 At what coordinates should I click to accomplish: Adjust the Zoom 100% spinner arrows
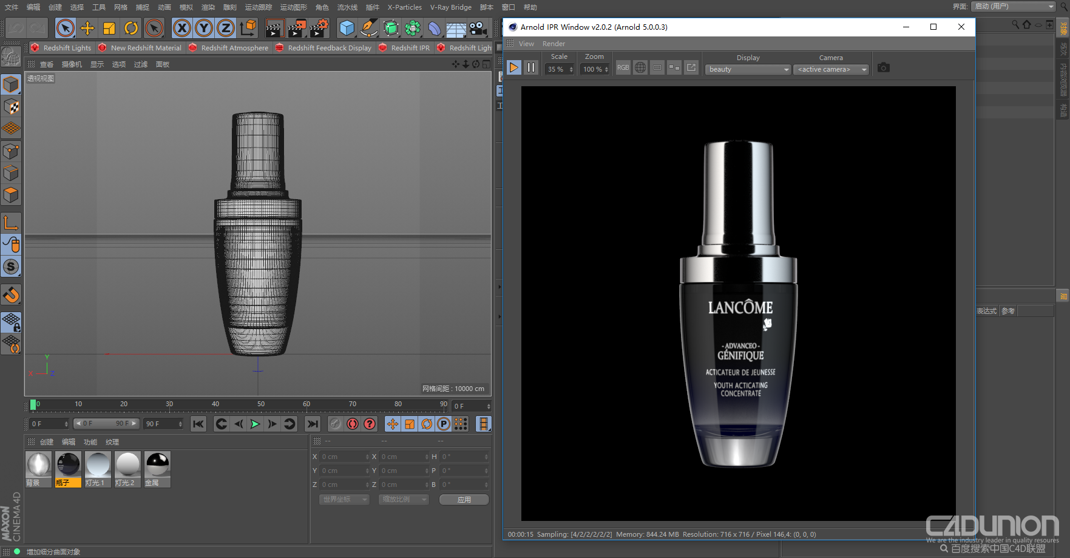coord(606,69)
